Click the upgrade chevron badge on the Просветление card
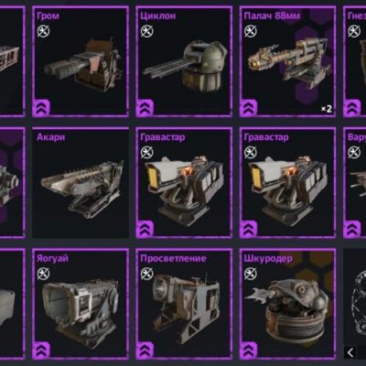 (x=145, y=350)
